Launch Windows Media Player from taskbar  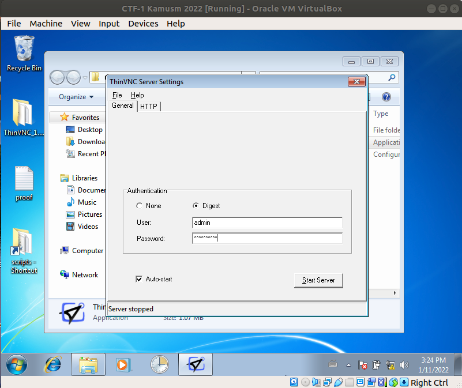click(x=123, y=365)
